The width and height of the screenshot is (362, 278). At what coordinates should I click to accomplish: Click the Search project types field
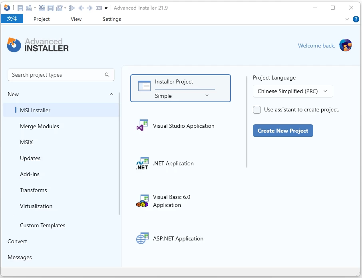point(56,75)
